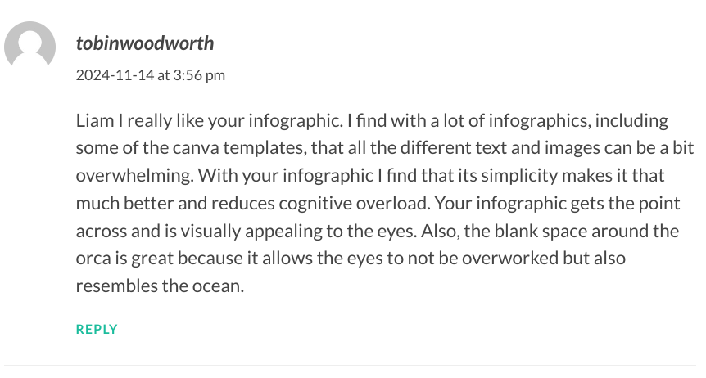Open tobinwoodworth's author profile name
This screenshot has height=378, width=706.
click(x=145, y=43)
